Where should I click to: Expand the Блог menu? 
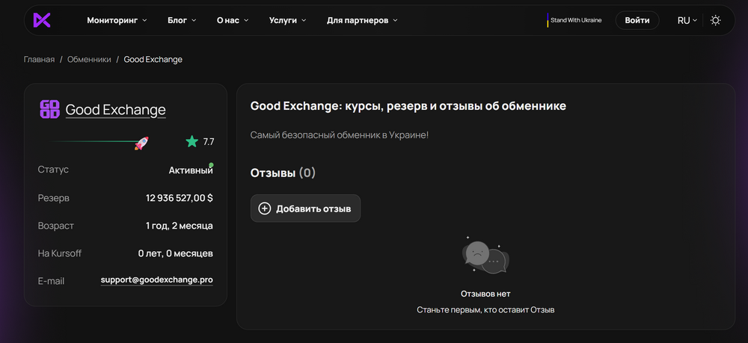(x=182, y=20)
